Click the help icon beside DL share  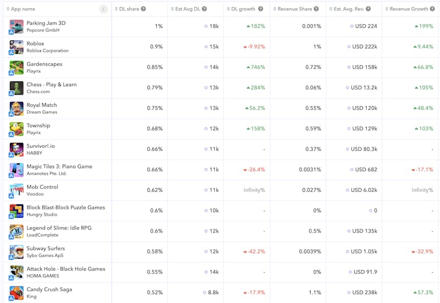coord(144,9)
